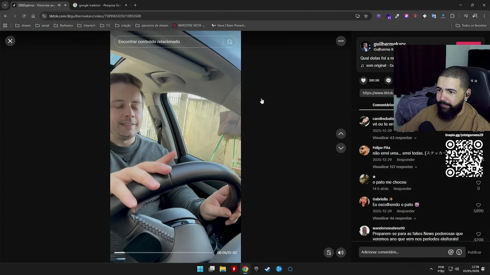Go to the browser home page
Viewport: 490px width, 275px height.
point(33,16)
